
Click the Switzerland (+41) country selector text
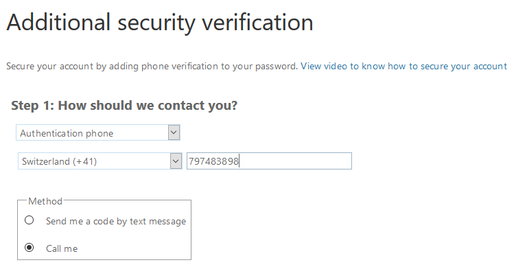59,161
